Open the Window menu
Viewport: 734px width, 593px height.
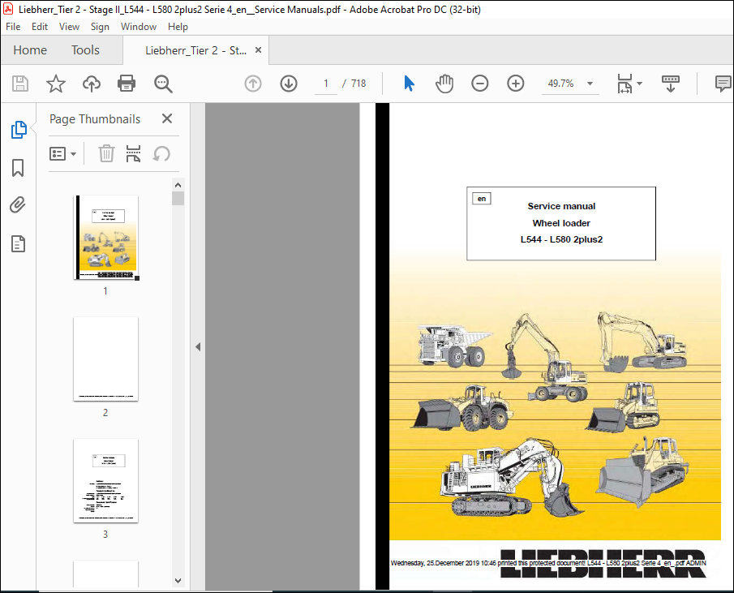point(139,27)
